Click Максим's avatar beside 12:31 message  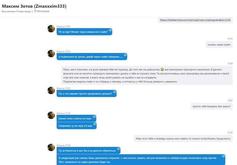point(51,90)
